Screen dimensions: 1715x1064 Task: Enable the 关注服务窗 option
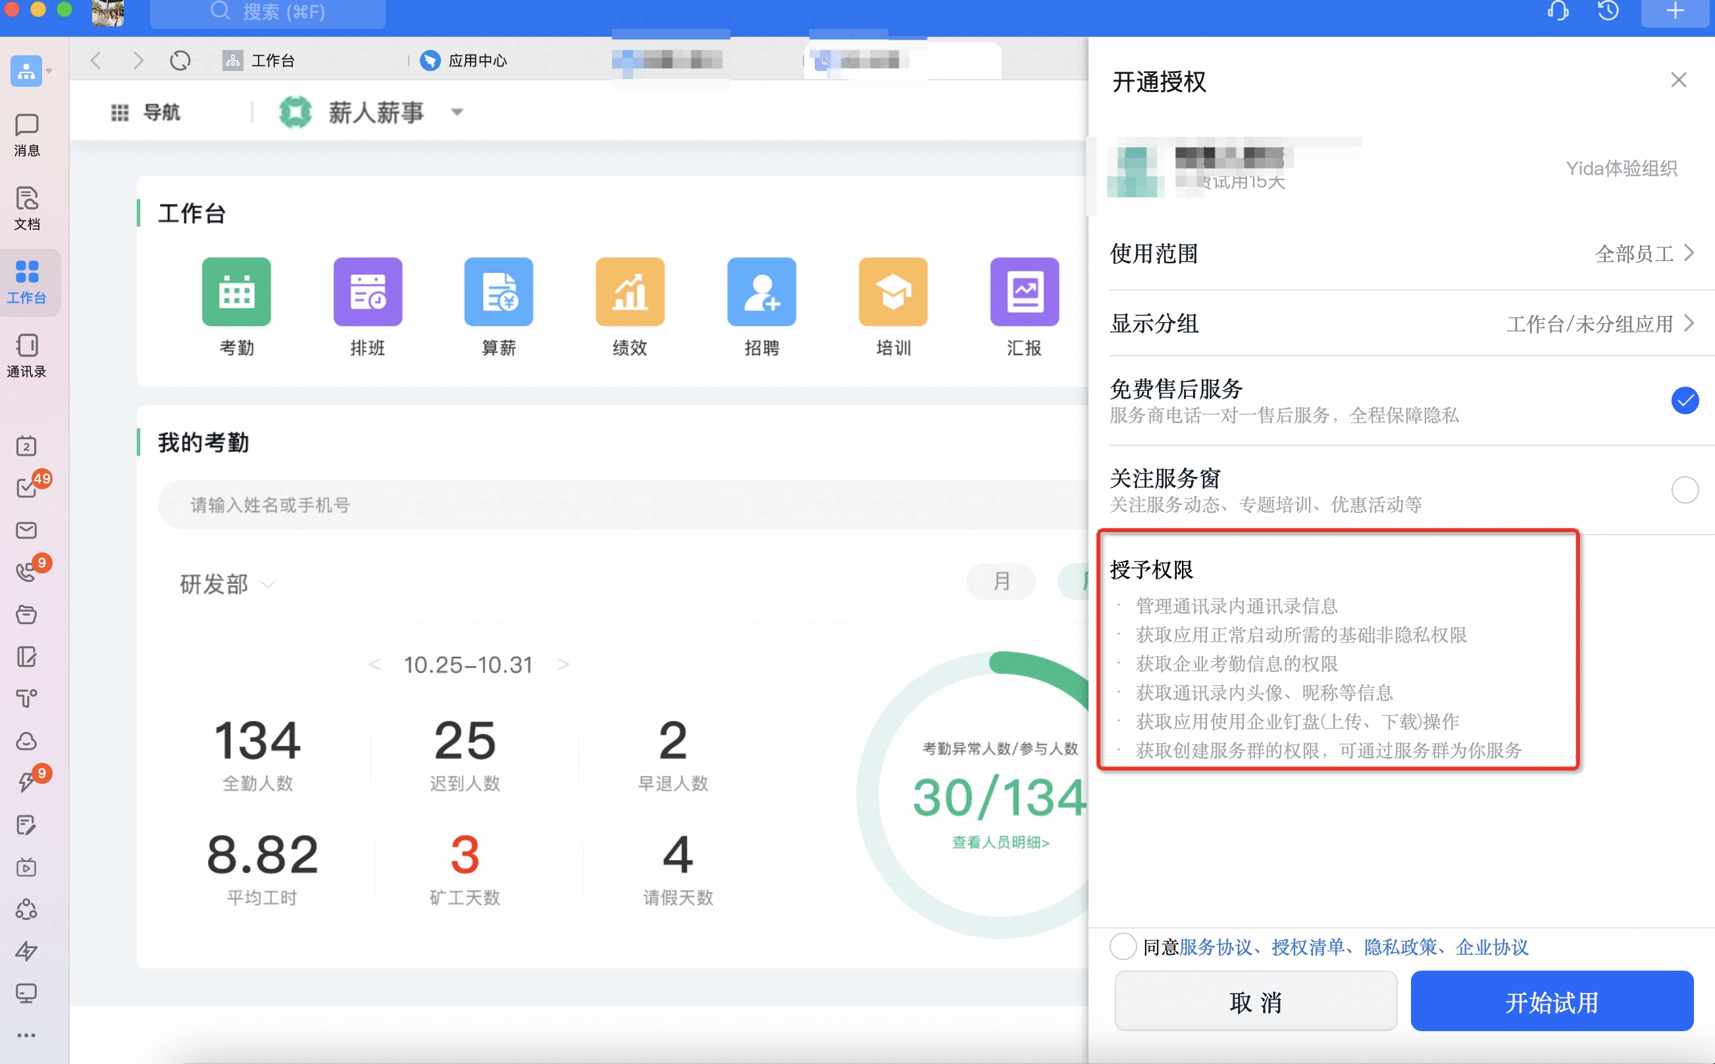pyautogui.click(x=1685, y=490)
